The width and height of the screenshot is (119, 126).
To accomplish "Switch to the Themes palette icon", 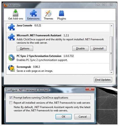I will click(x=48, y=13).
